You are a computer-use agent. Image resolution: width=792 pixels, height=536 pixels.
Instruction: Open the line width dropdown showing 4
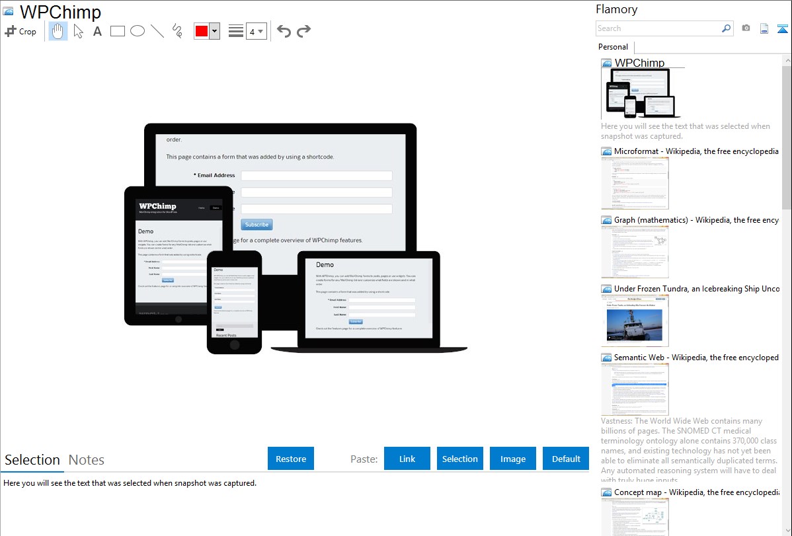tap(256, 31)
